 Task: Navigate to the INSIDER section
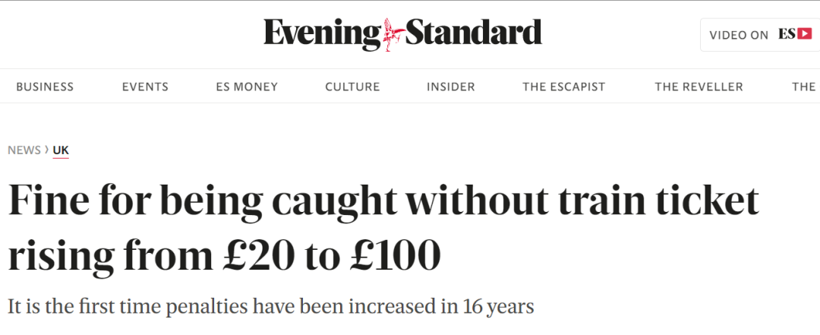(x=451, y=87)
